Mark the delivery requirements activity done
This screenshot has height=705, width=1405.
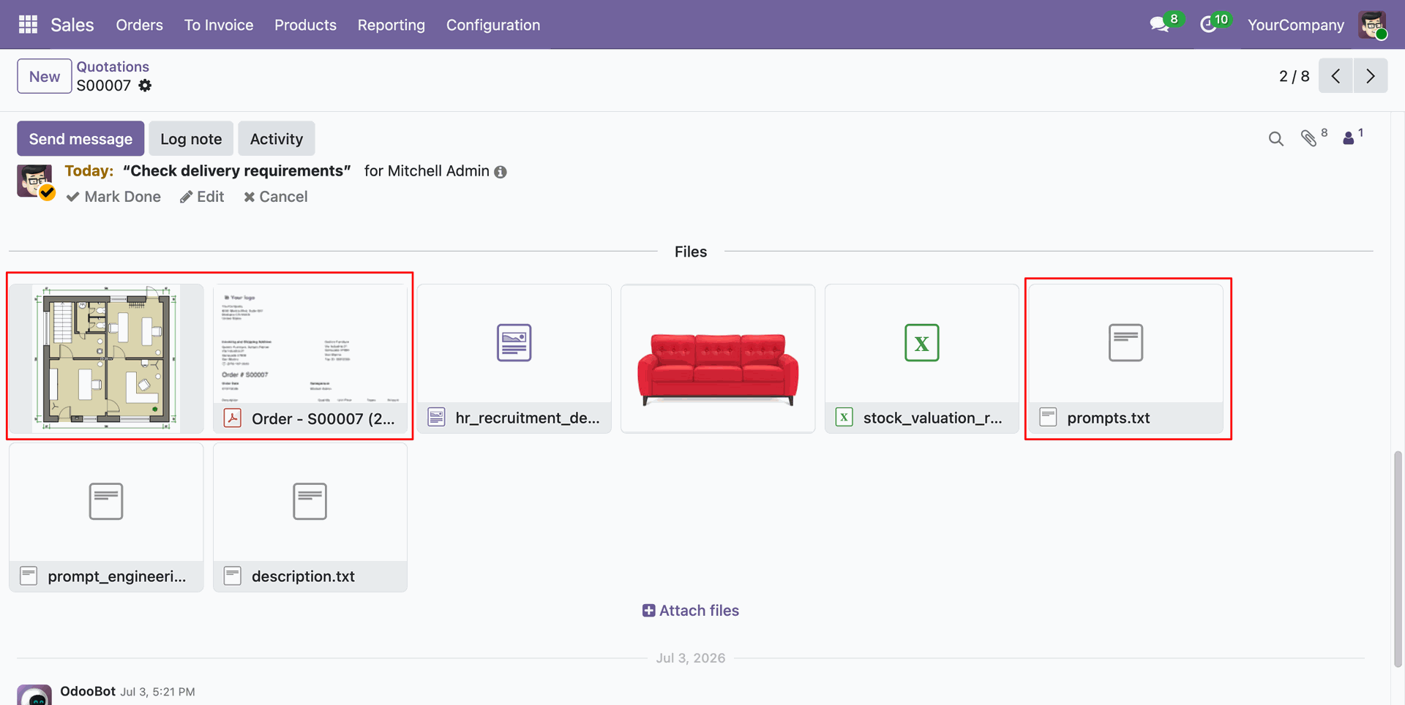(113, 197)
